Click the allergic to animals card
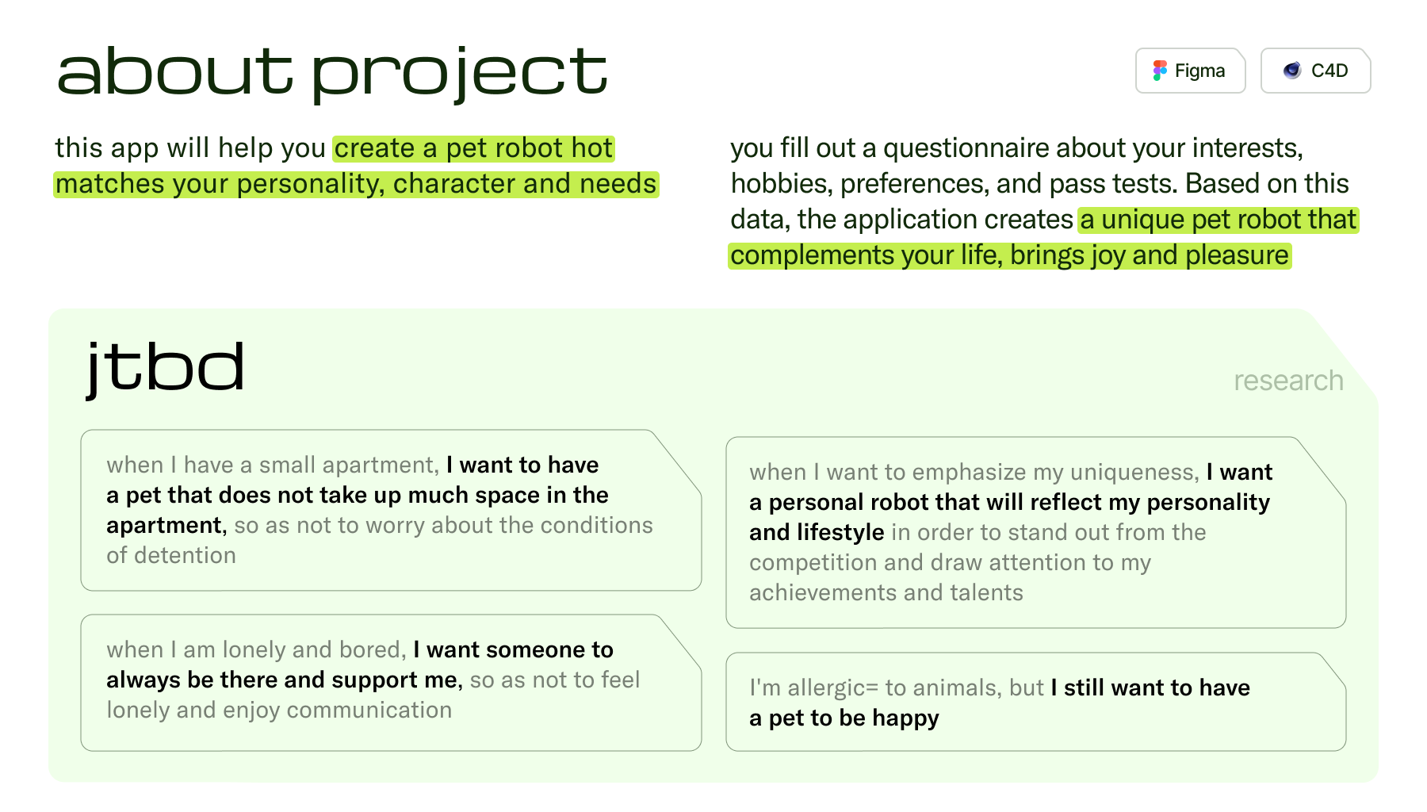This screenshot has height=812, width=1427. pos(1035,702)
